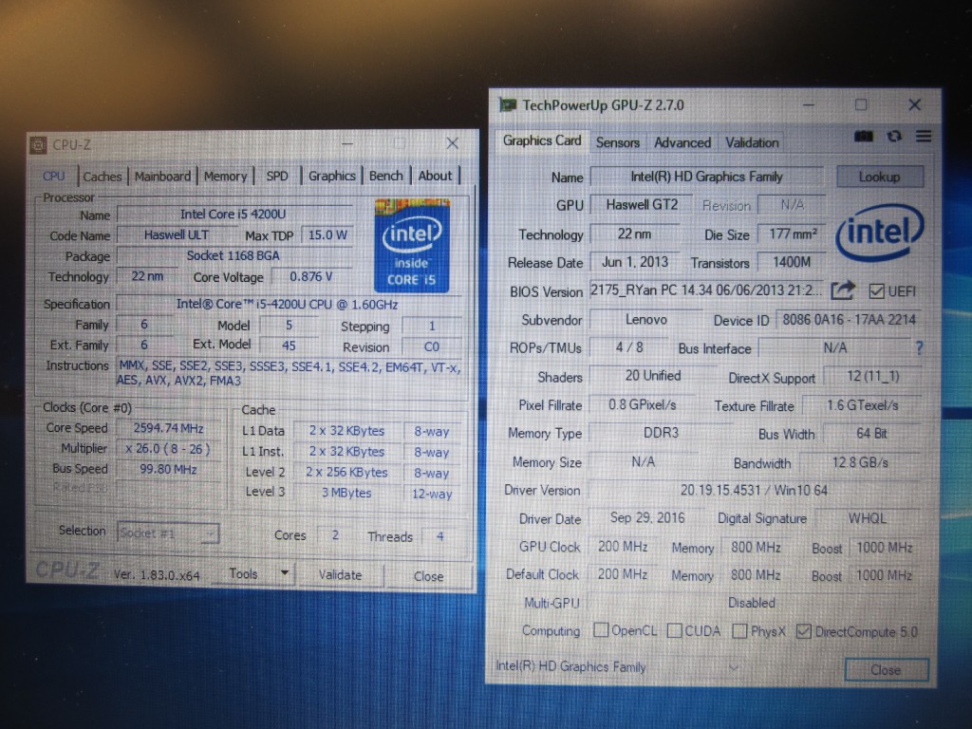Open the Graphics tab in CPU-Z
This screenshot has width=972, height=729.
[331, 176]
